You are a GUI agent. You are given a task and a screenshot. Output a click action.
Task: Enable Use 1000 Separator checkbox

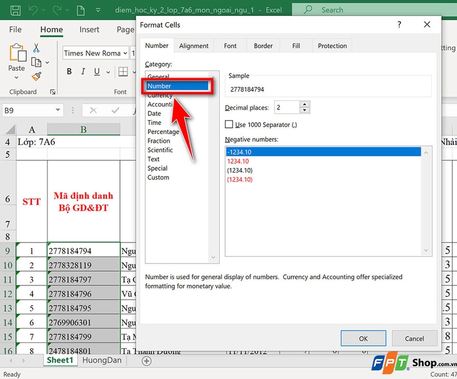pyautogui.click(x=228, y=123)
